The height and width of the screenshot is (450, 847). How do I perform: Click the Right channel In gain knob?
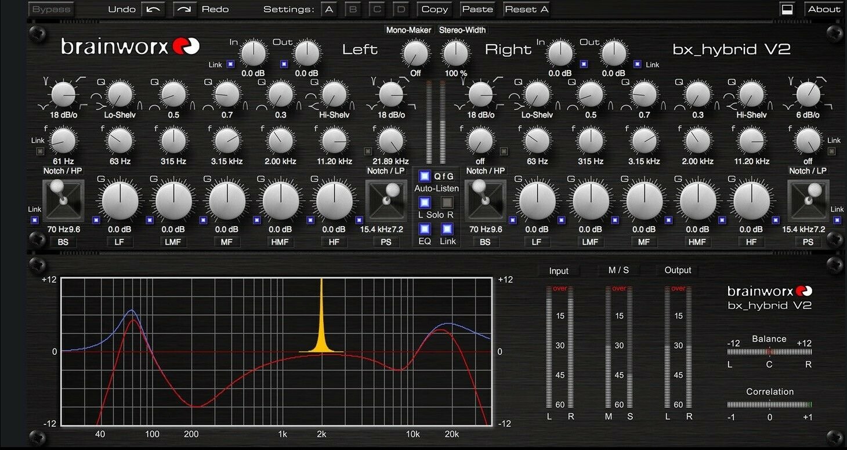(560, 53)
